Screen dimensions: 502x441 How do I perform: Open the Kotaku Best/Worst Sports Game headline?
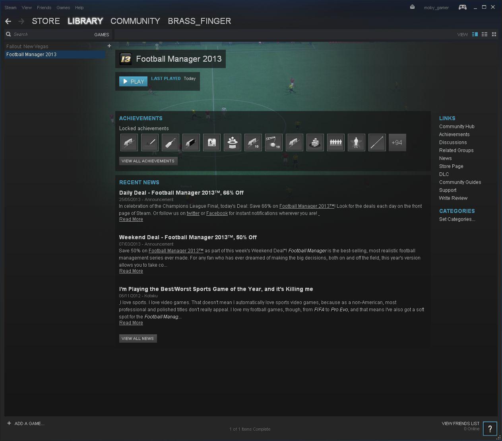click(216, 289)
